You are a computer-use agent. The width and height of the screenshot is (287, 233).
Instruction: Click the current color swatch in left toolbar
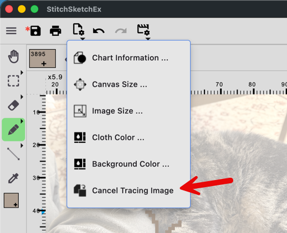11,200
